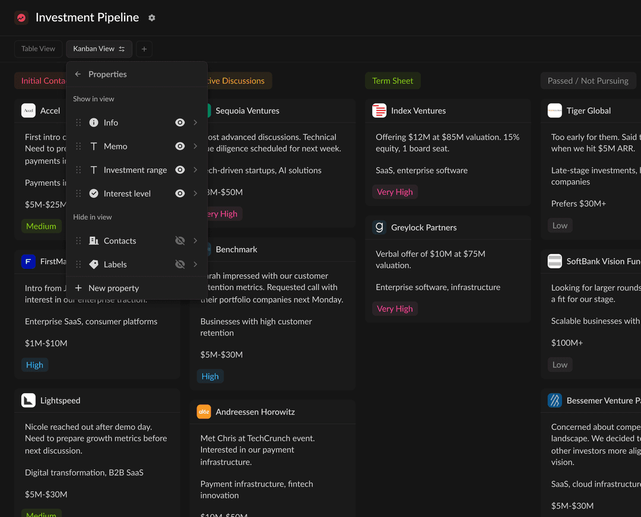Hide Interest level property from view

point(180,194)
